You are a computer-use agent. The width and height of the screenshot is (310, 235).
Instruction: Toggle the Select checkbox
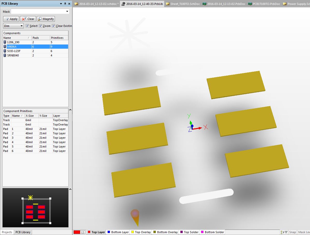tap(27, 26)
